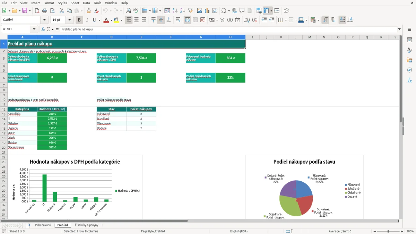Image resolution: width=416 pixels, height=234 pixels.
Task: Toggle Merge and Center Cells
Action: click(x=188, y=20)
